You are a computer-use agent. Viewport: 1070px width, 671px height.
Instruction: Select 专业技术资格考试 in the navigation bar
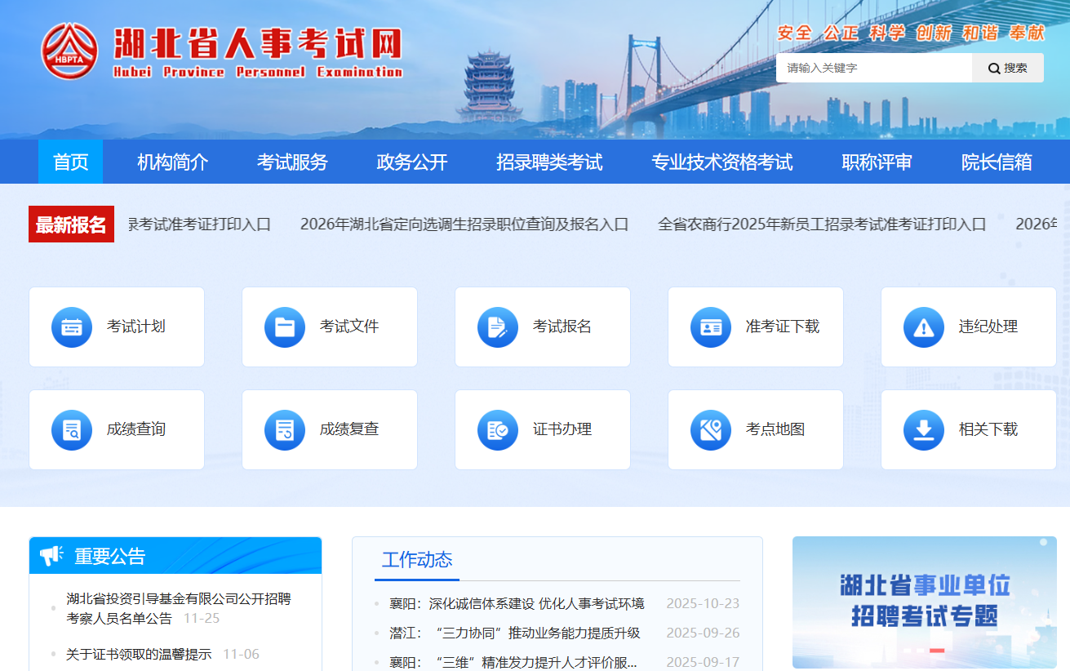(721, 162)
